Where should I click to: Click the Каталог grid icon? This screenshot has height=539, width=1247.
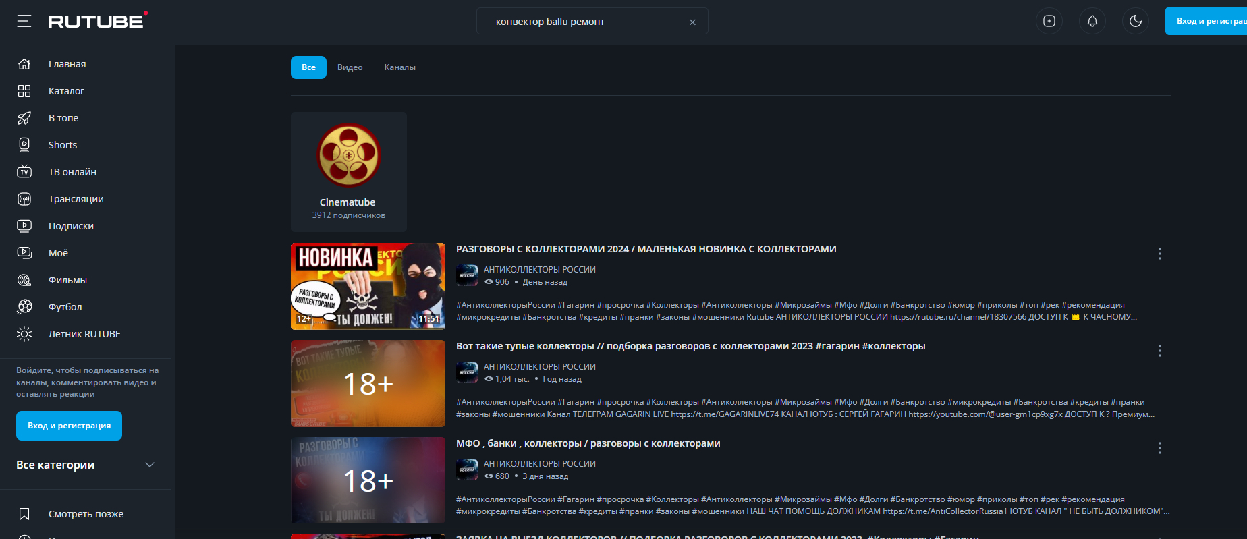tap(24, 91)
